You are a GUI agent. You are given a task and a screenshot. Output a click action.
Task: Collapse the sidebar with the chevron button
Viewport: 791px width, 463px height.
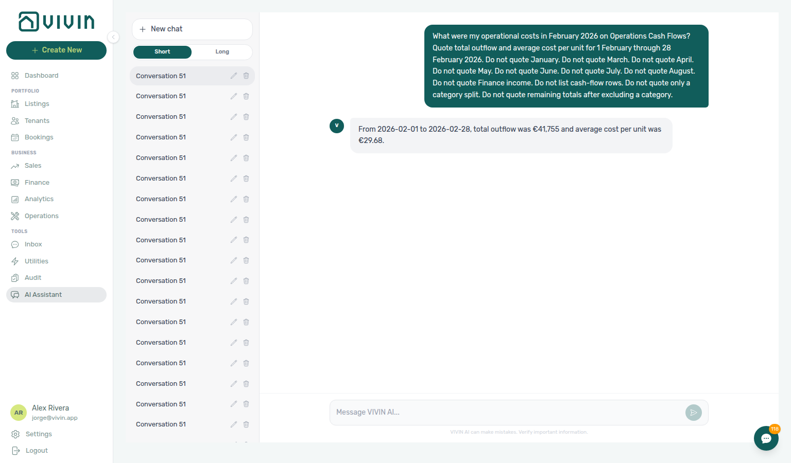pos(113,37)
